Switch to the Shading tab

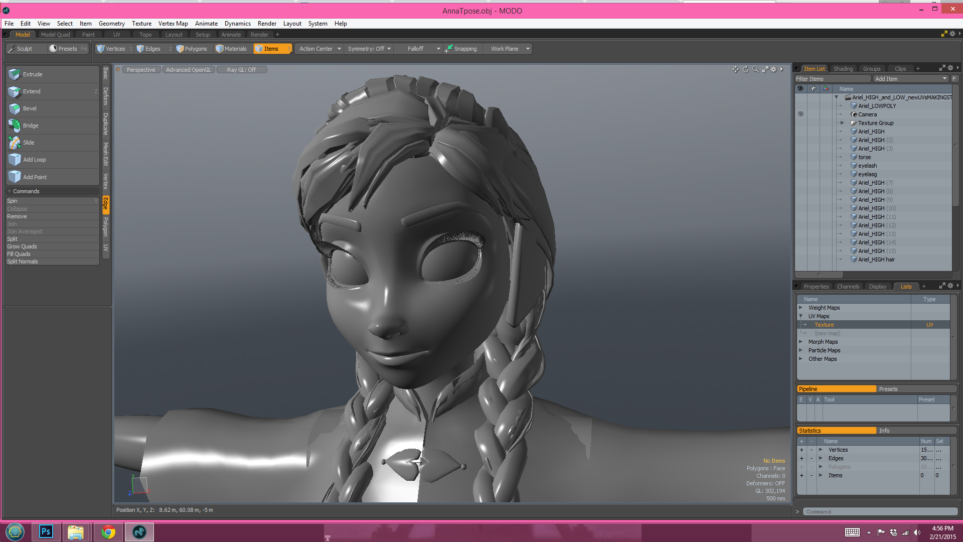click(x=843, y=69)
